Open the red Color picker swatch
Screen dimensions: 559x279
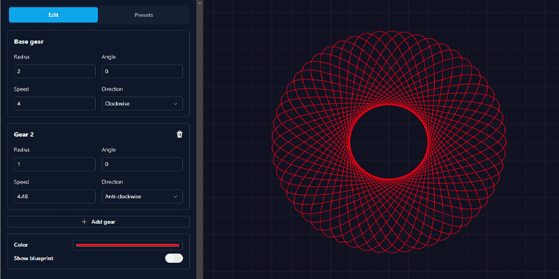pyautogui.click(x=128, y=246)
